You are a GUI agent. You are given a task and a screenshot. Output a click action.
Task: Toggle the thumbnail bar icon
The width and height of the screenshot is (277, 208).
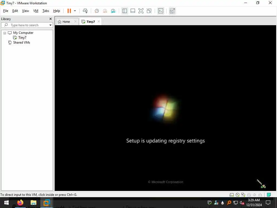[x=133, y=11]
